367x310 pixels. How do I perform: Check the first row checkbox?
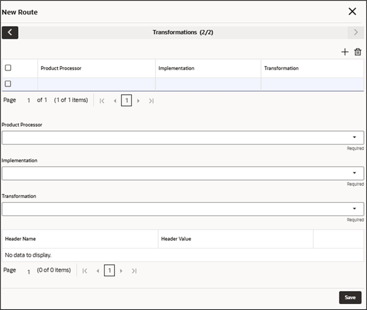[x=8, y=84]
